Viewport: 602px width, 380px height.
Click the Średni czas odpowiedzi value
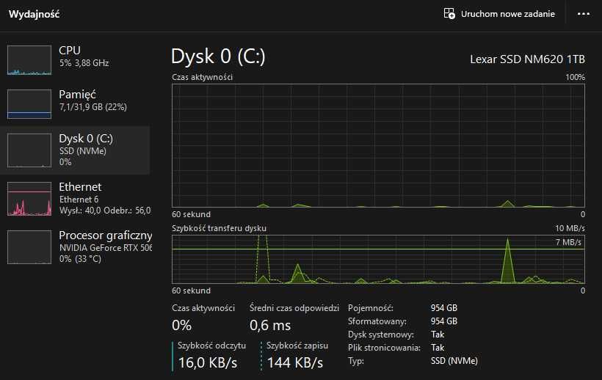pyautogui.click(x=270, y=326)
